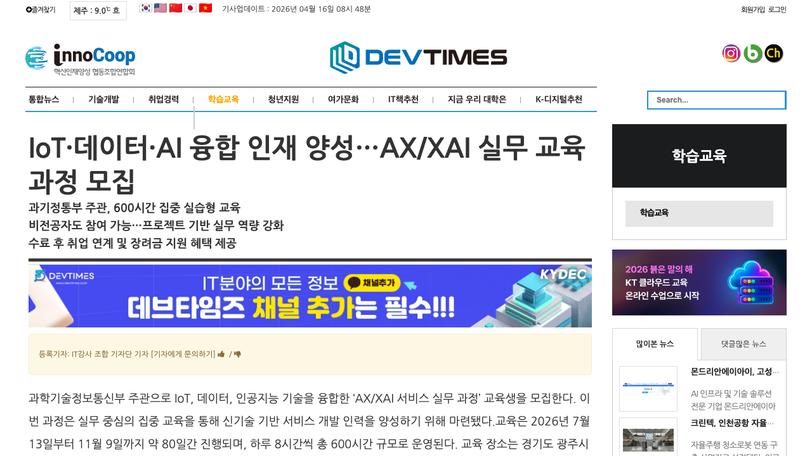Click the 즐겨찾기 text link
This screenshot has width=812, height=456.
(x=44, y=9)
